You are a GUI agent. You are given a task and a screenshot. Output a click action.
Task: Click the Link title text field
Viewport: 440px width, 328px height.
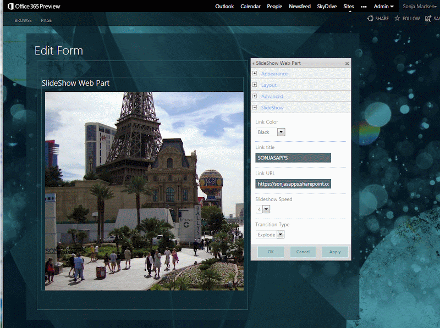point(293,158)
